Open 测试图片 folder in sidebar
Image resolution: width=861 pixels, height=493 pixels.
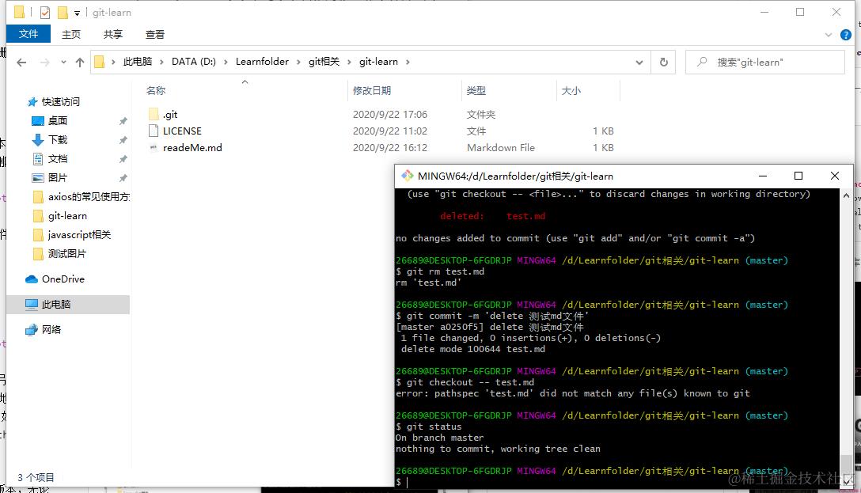(67, 254)
